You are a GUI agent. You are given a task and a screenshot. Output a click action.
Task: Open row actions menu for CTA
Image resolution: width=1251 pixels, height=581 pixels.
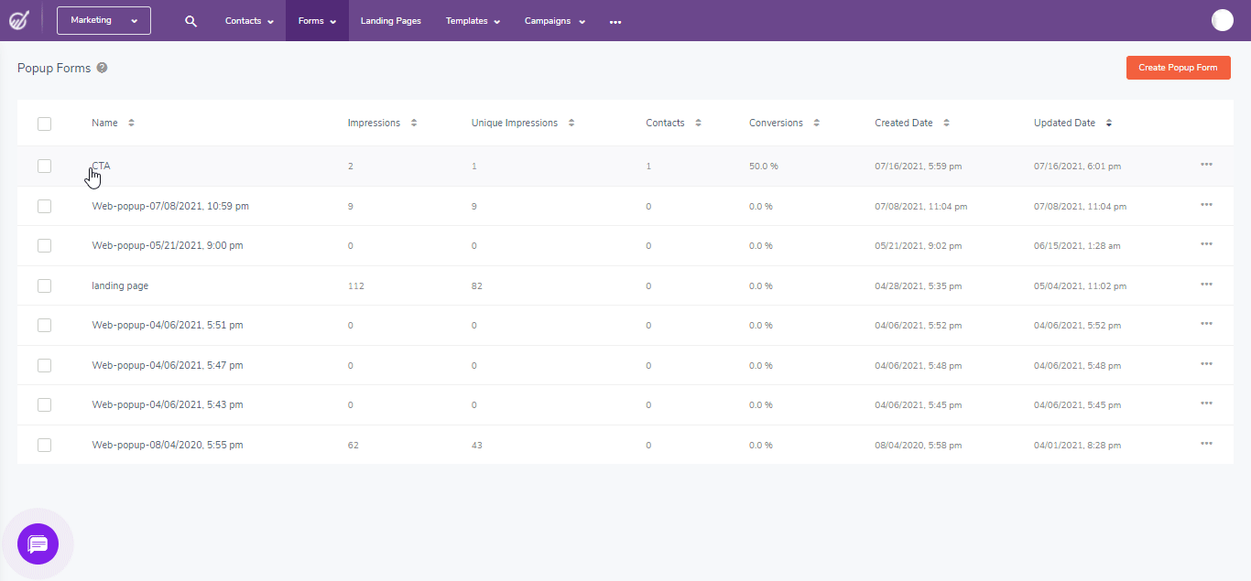coord(1206,165)
